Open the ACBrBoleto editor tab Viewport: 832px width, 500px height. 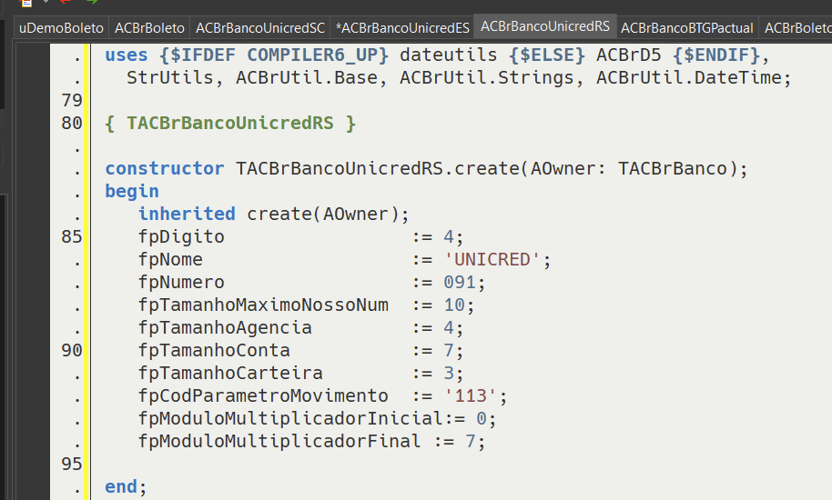click(x=149, y=28)
